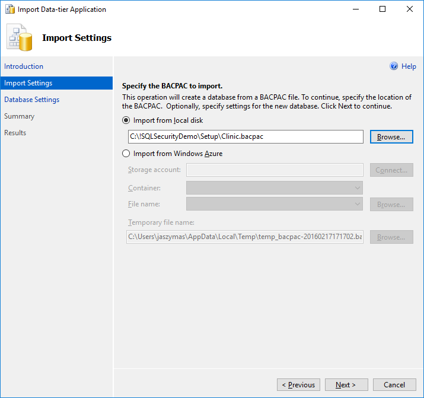Select the Import from local disk option
Screen dimensions: 424x398
(126, 120)
